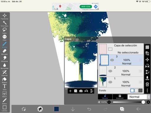Select the Transformar move tool
The height and width of the screenshot is (113, 151).
4,16
